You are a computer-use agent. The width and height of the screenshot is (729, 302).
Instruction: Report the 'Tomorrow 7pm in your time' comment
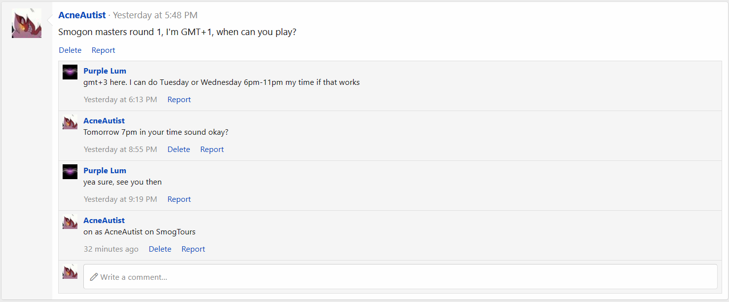212,150
